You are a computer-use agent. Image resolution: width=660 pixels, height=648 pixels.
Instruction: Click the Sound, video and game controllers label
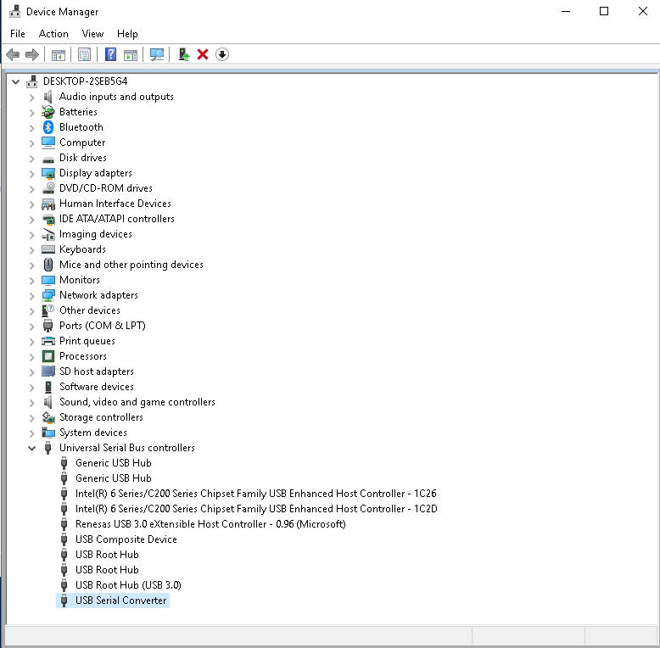point(137,402)
